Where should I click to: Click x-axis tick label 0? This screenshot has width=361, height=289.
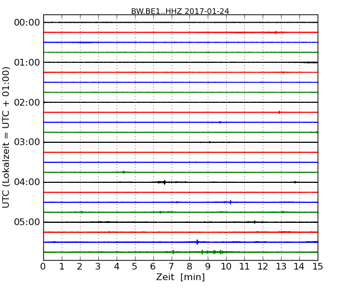point(43,267)
